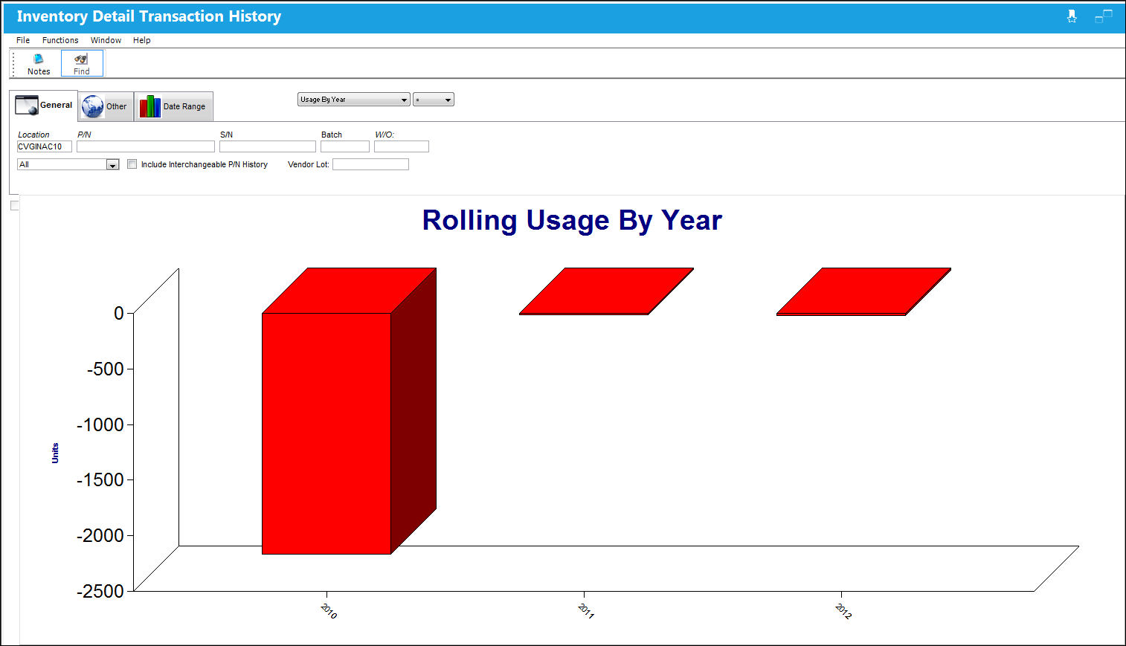This screenshot has width=1126, height=646.
Task: Click the 2011 x-axis label
Action: pyautogui.click(x=586, y=611)
